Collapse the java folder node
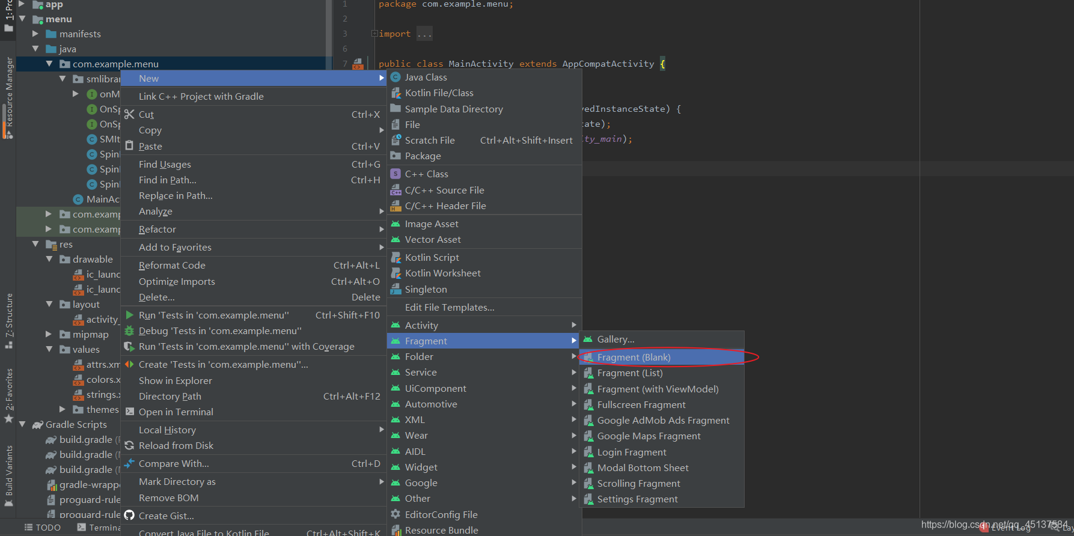Image resolution: width=1074 pixels, height=536 pixels. point(35,49)
